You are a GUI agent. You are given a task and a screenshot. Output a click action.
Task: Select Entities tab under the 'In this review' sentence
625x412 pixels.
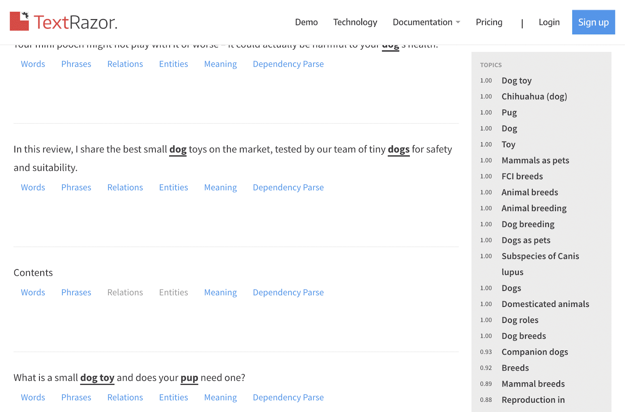pyautogui.click(x=173, y=187)
